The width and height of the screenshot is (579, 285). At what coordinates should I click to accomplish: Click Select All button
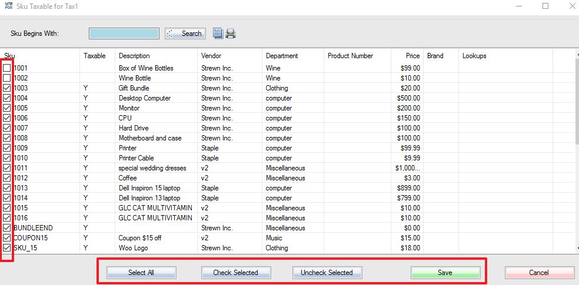tap(141, 273)
